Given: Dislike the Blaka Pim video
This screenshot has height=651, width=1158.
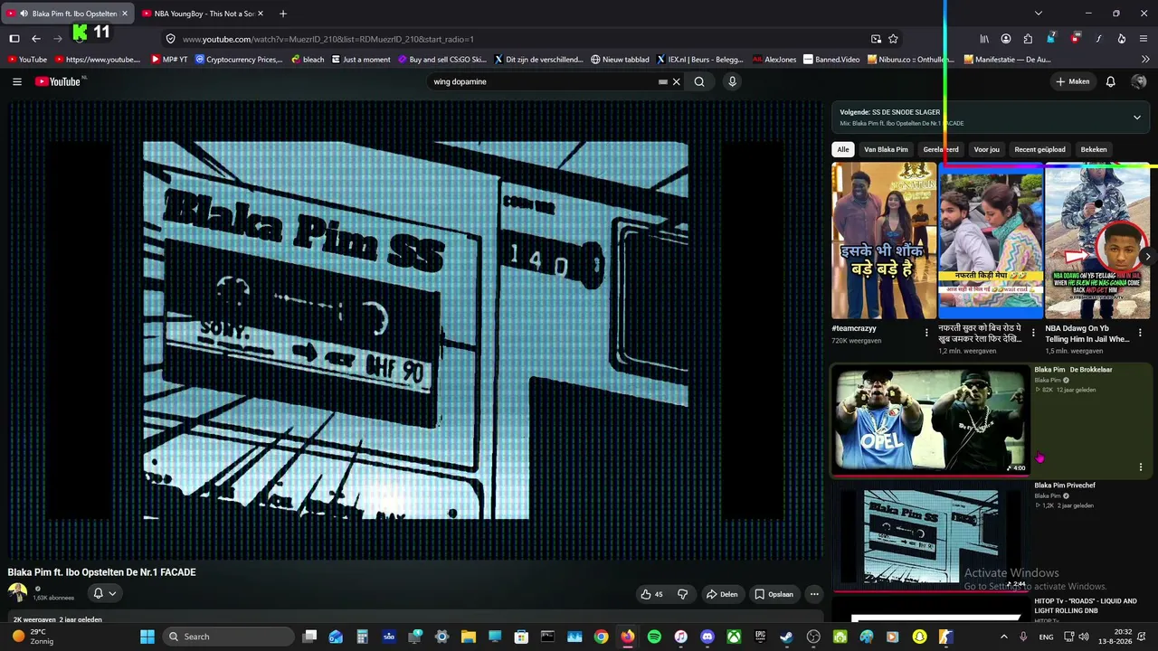Looking at the screenshot, I should (683, 594).
